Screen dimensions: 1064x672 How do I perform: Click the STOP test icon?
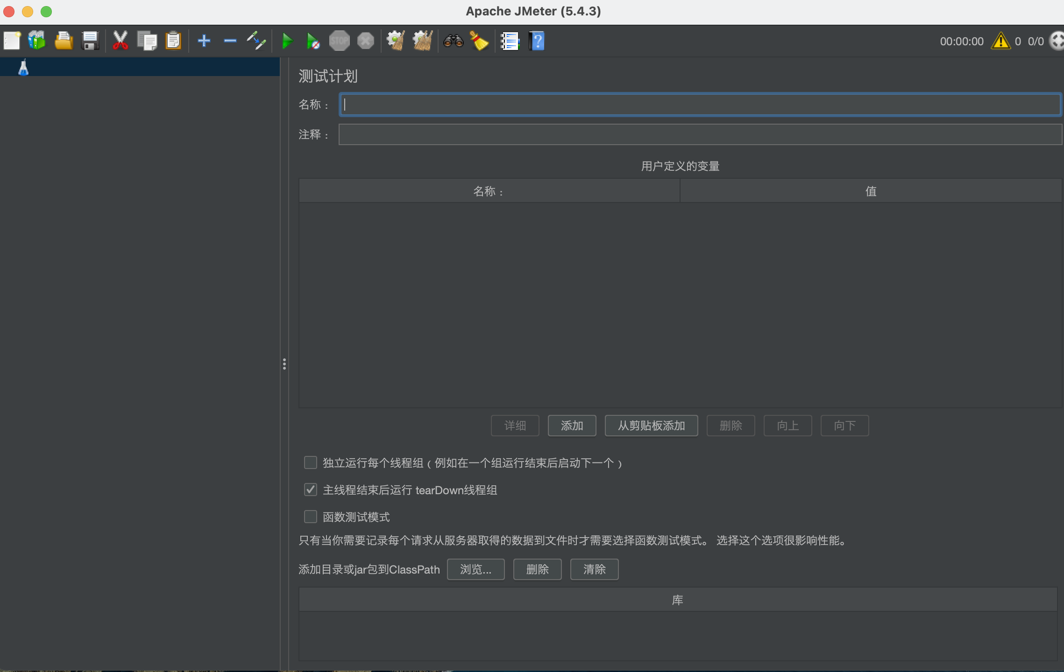[340, 41]
